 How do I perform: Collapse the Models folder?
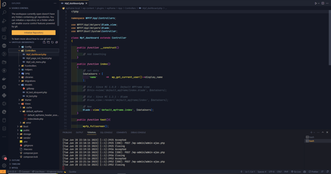coord(28,85)
